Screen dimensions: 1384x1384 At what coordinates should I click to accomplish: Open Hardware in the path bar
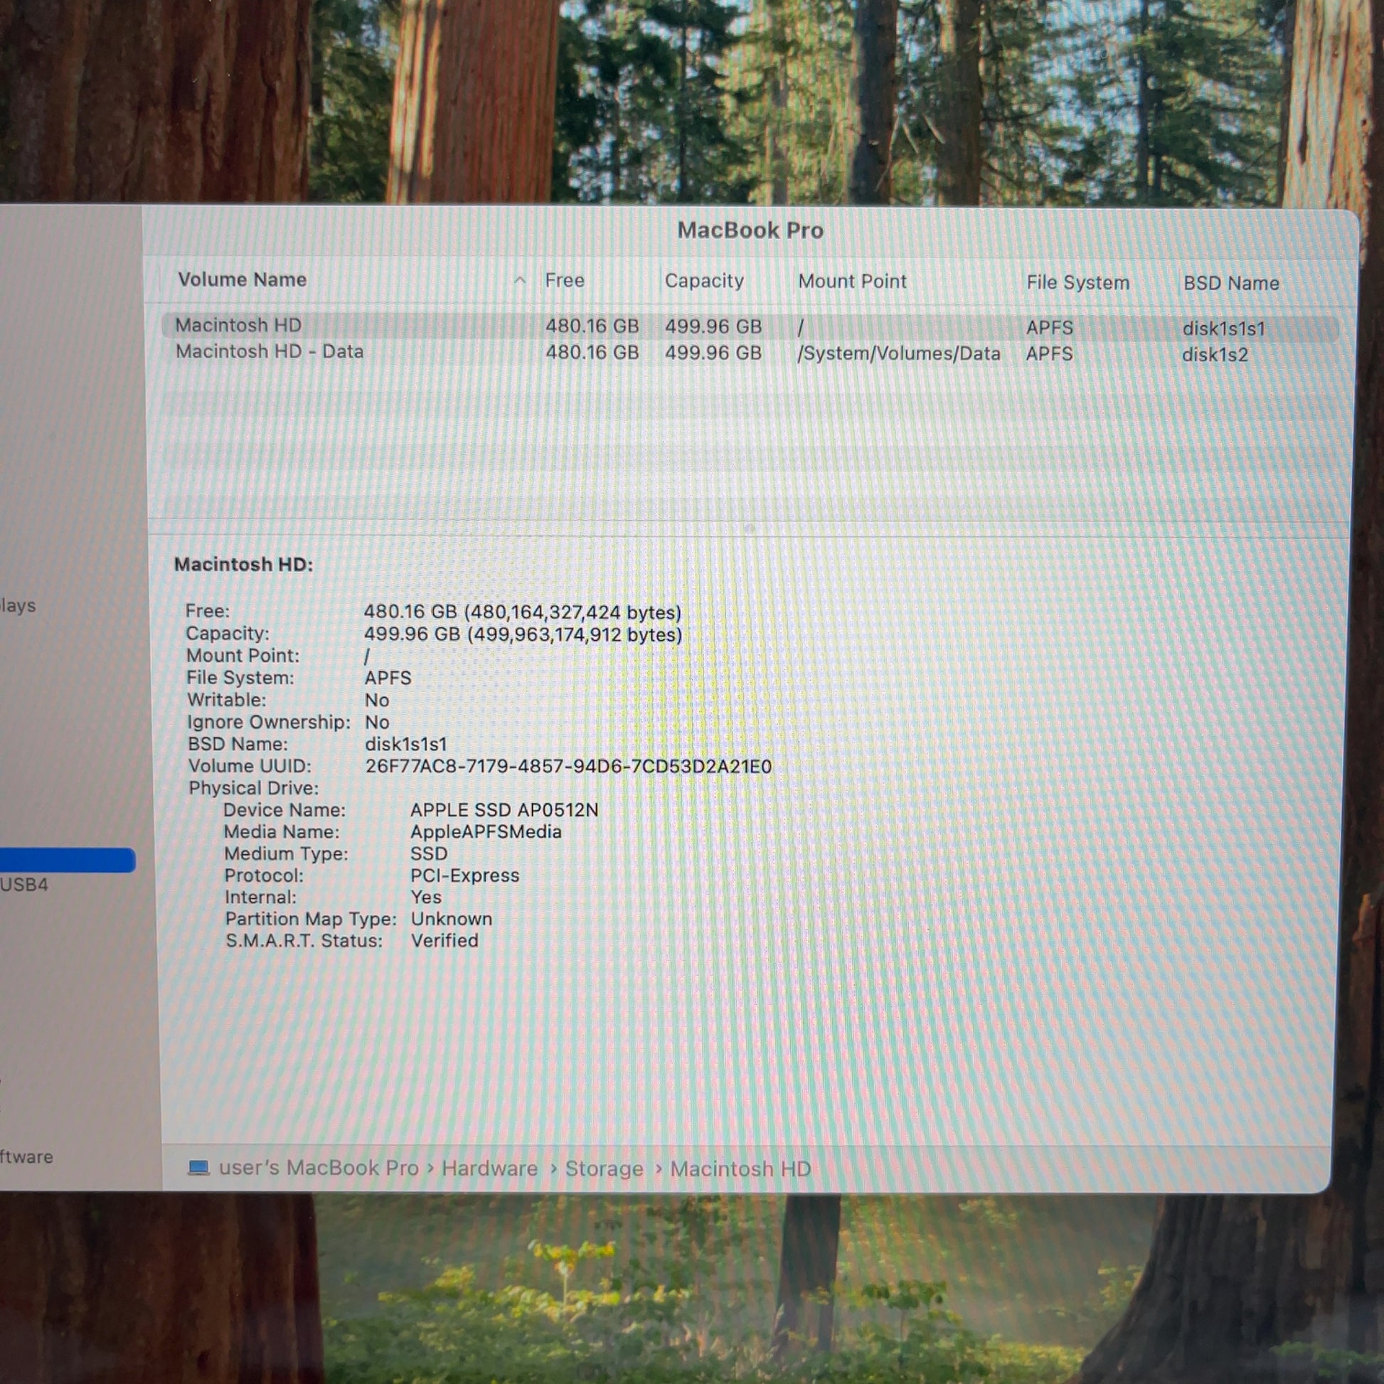point(489,1169)
